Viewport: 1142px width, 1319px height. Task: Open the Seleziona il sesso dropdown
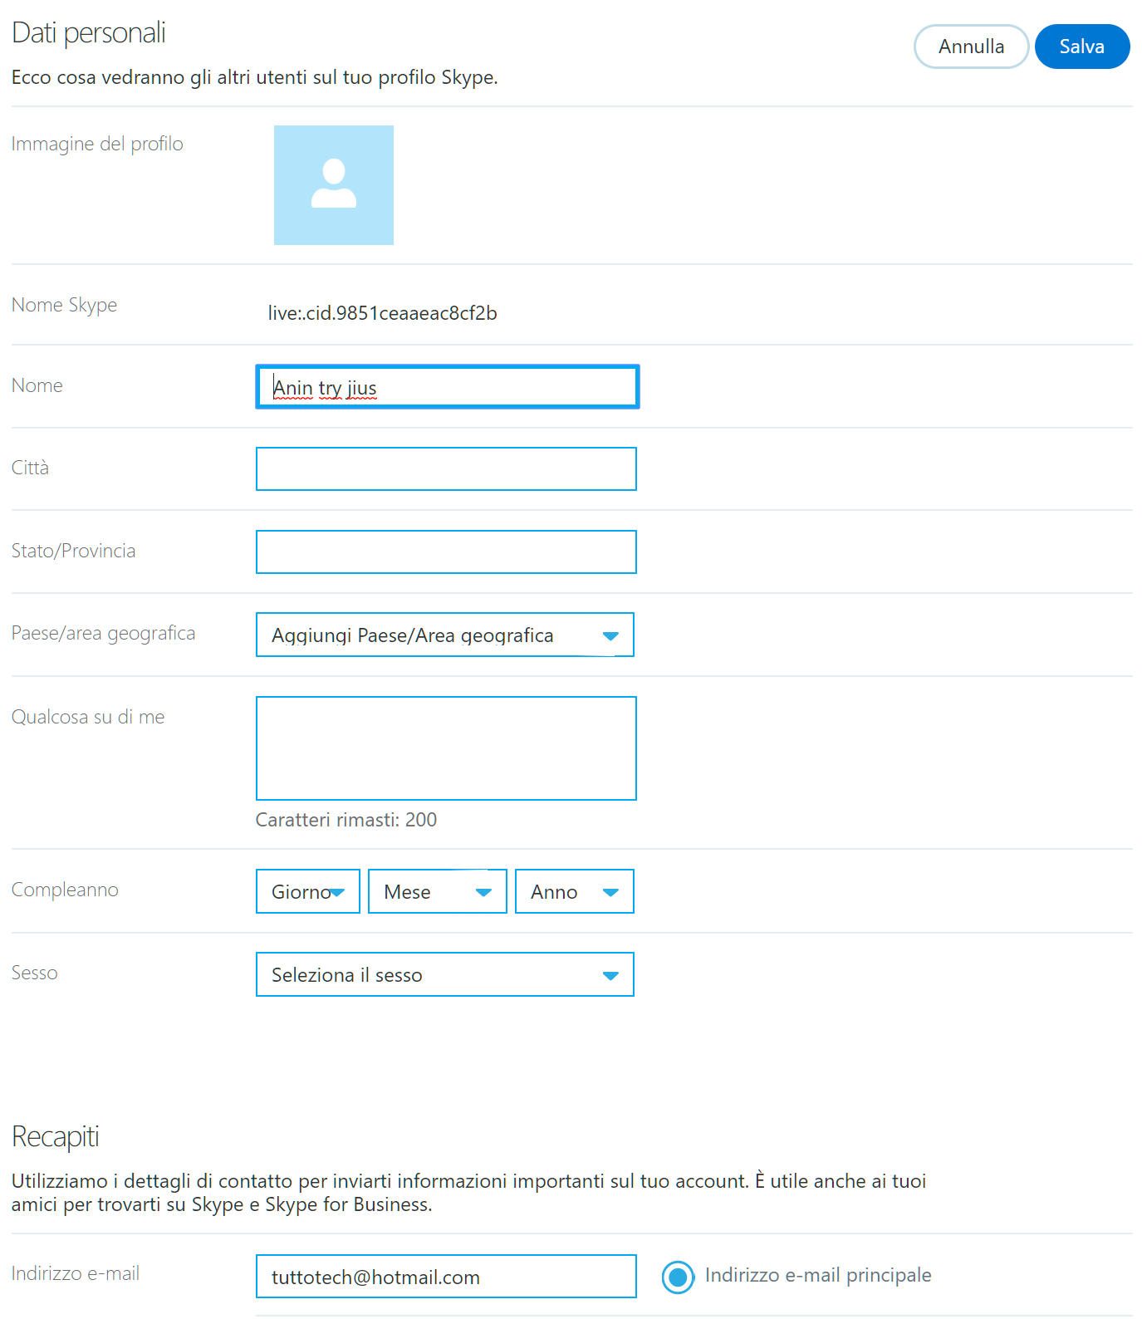[x=444, y=975]
